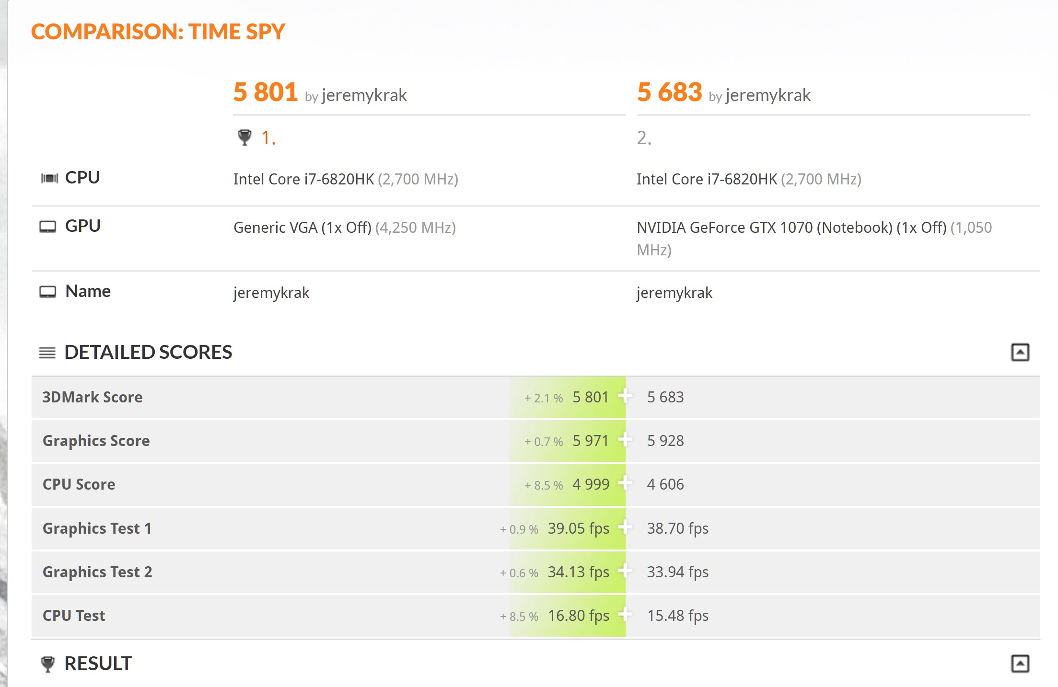The width and height of the screenshot is (1058, 687).
Task: Click the Name monitor icon
Action: [x=47, y=292]
